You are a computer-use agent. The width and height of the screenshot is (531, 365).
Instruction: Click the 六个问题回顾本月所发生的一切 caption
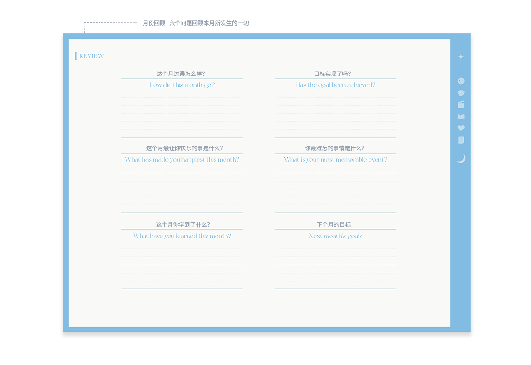(x=209, y=23)
